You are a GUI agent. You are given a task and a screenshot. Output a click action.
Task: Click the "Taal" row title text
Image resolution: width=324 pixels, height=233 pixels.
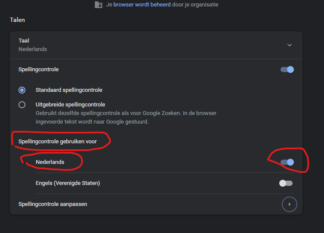[x=24, y=40]
